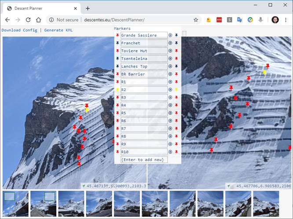The width and height of the screenshot is (293, 219).
Task: Open the third photo thumbnail in strip
Action: (x=71, y=204)
